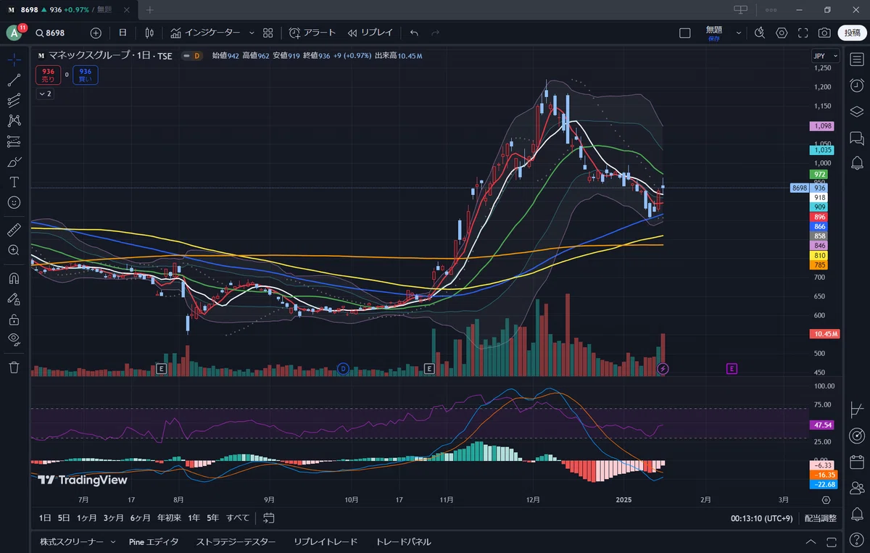Delete drawings with the trash icon
This screenshot has height=553, width=870.
click(x=14, y=367)
